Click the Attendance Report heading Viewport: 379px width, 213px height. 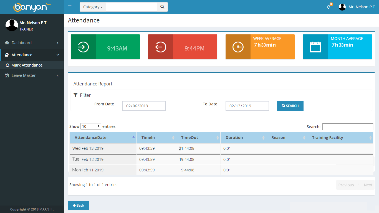pyautogui.click(x=93, y=84)
